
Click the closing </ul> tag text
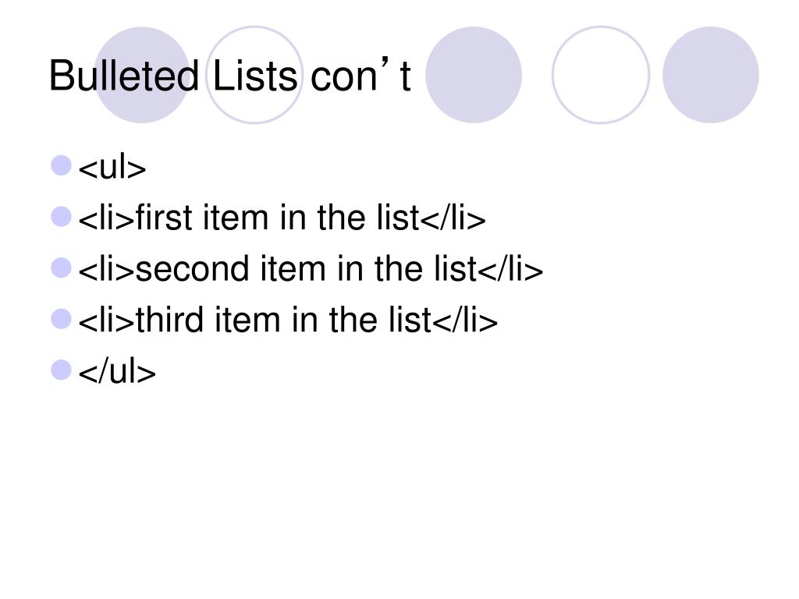pyautogui.click(x=117, y=370)
